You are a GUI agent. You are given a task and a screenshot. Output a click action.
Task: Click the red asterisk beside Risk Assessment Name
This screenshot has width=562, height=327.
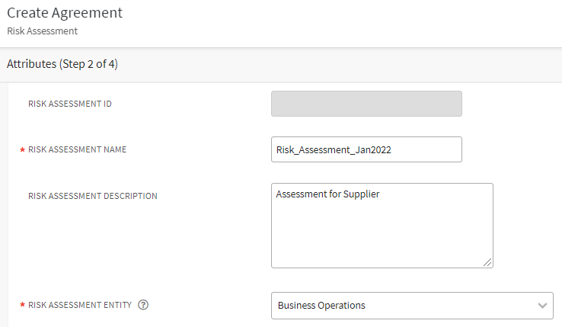[22, 150]
